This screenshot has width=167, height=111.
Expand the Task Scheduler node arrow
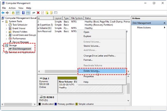coord(6,25)
